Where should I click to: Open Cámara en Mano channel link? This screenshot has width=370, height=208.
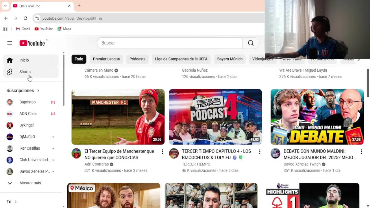(x=99, y=70)
